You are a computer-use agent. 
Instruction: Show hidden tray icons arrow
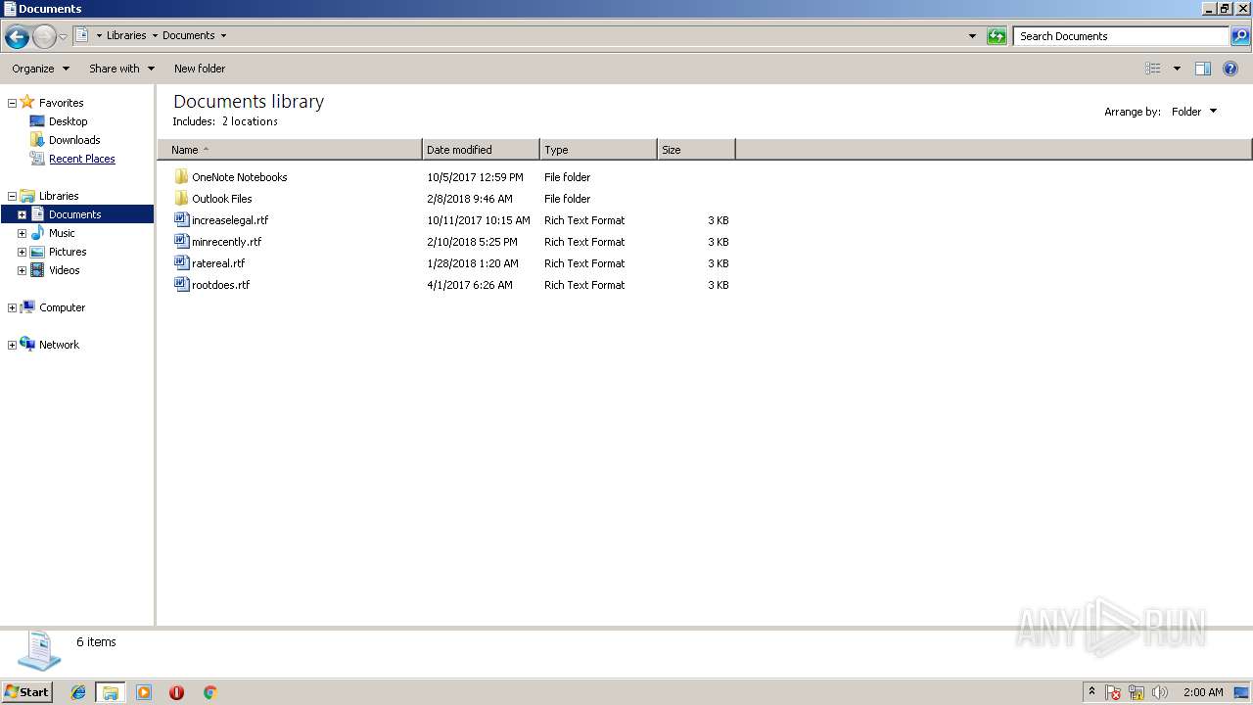point(1091,692)
